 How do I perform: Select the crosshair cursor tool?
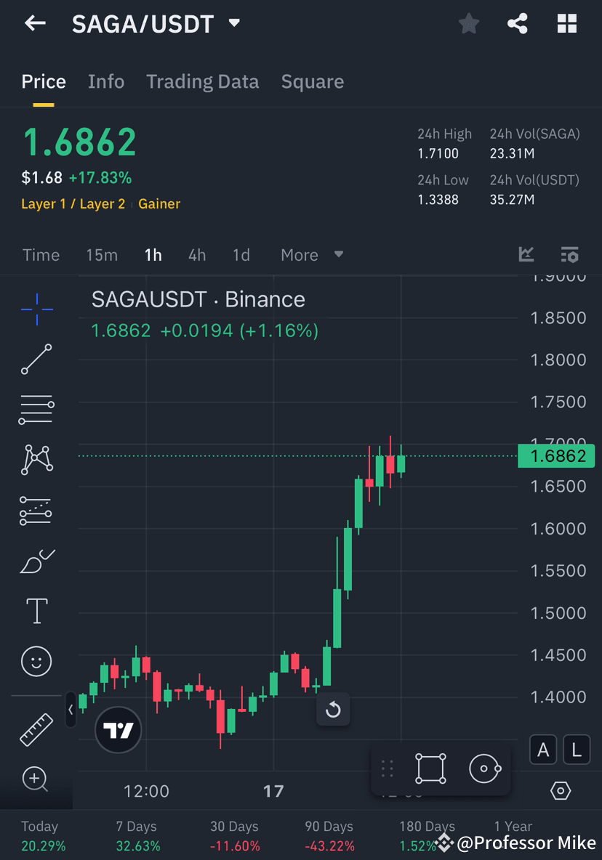point(36,309)
